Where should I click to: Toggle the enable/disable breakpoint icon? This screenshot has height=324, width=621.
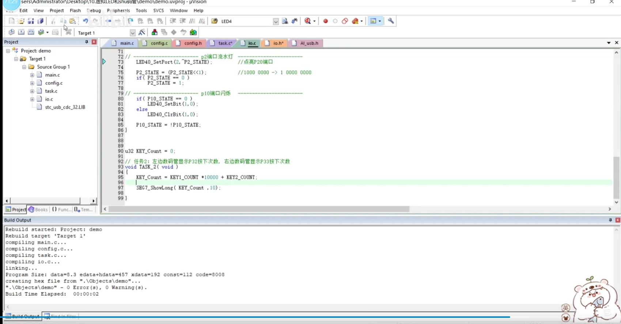[x=335, y=21]
